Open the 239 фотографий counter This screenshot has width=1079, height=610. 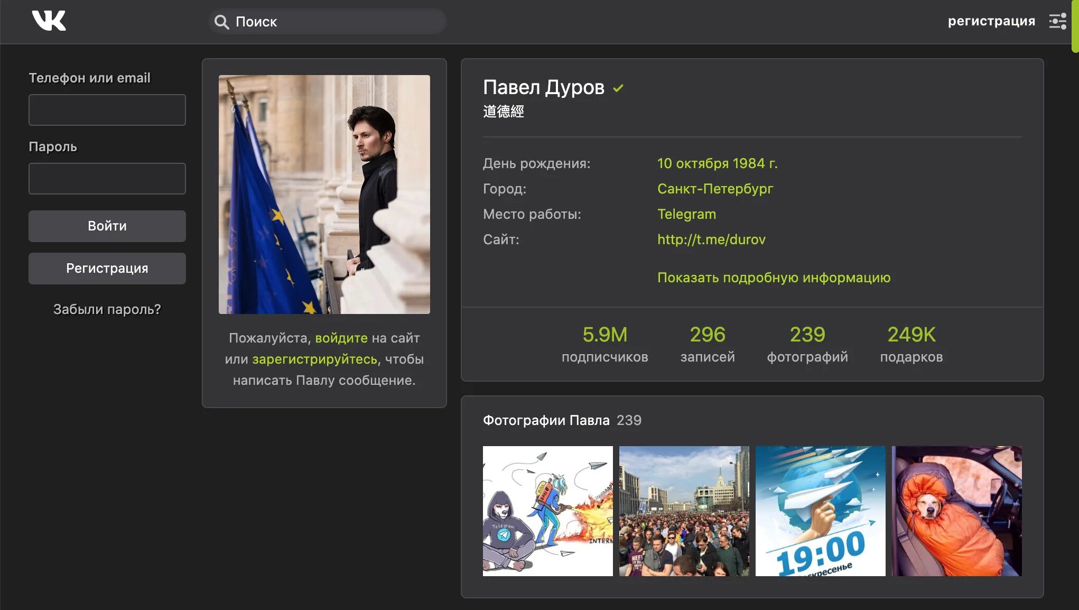807,344
